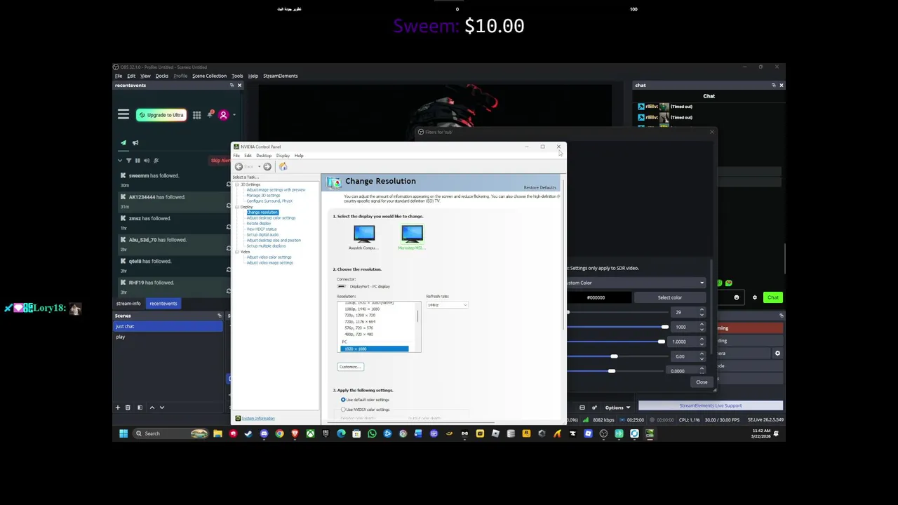Viewport: 898px width, 505px height.
Task: Open the notifications bell in recentevents dock
Action: [x=210, y=114]
